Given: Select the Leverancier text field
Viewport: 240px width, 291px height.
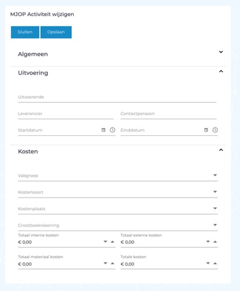Looking at the screenshot, I should tap(66, 114).
